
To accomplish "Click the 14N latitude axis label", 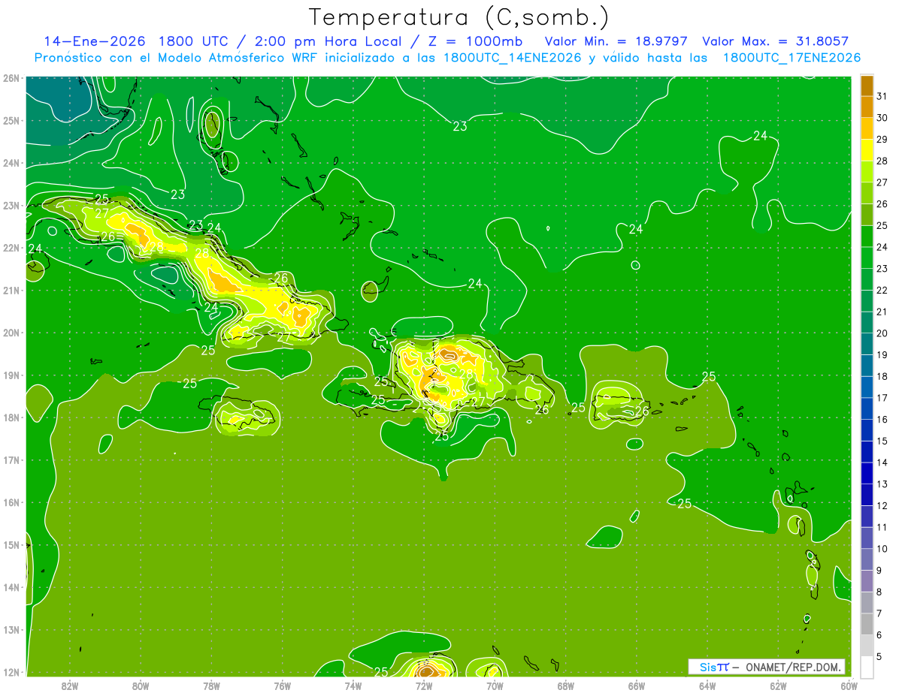I will 11,587.
